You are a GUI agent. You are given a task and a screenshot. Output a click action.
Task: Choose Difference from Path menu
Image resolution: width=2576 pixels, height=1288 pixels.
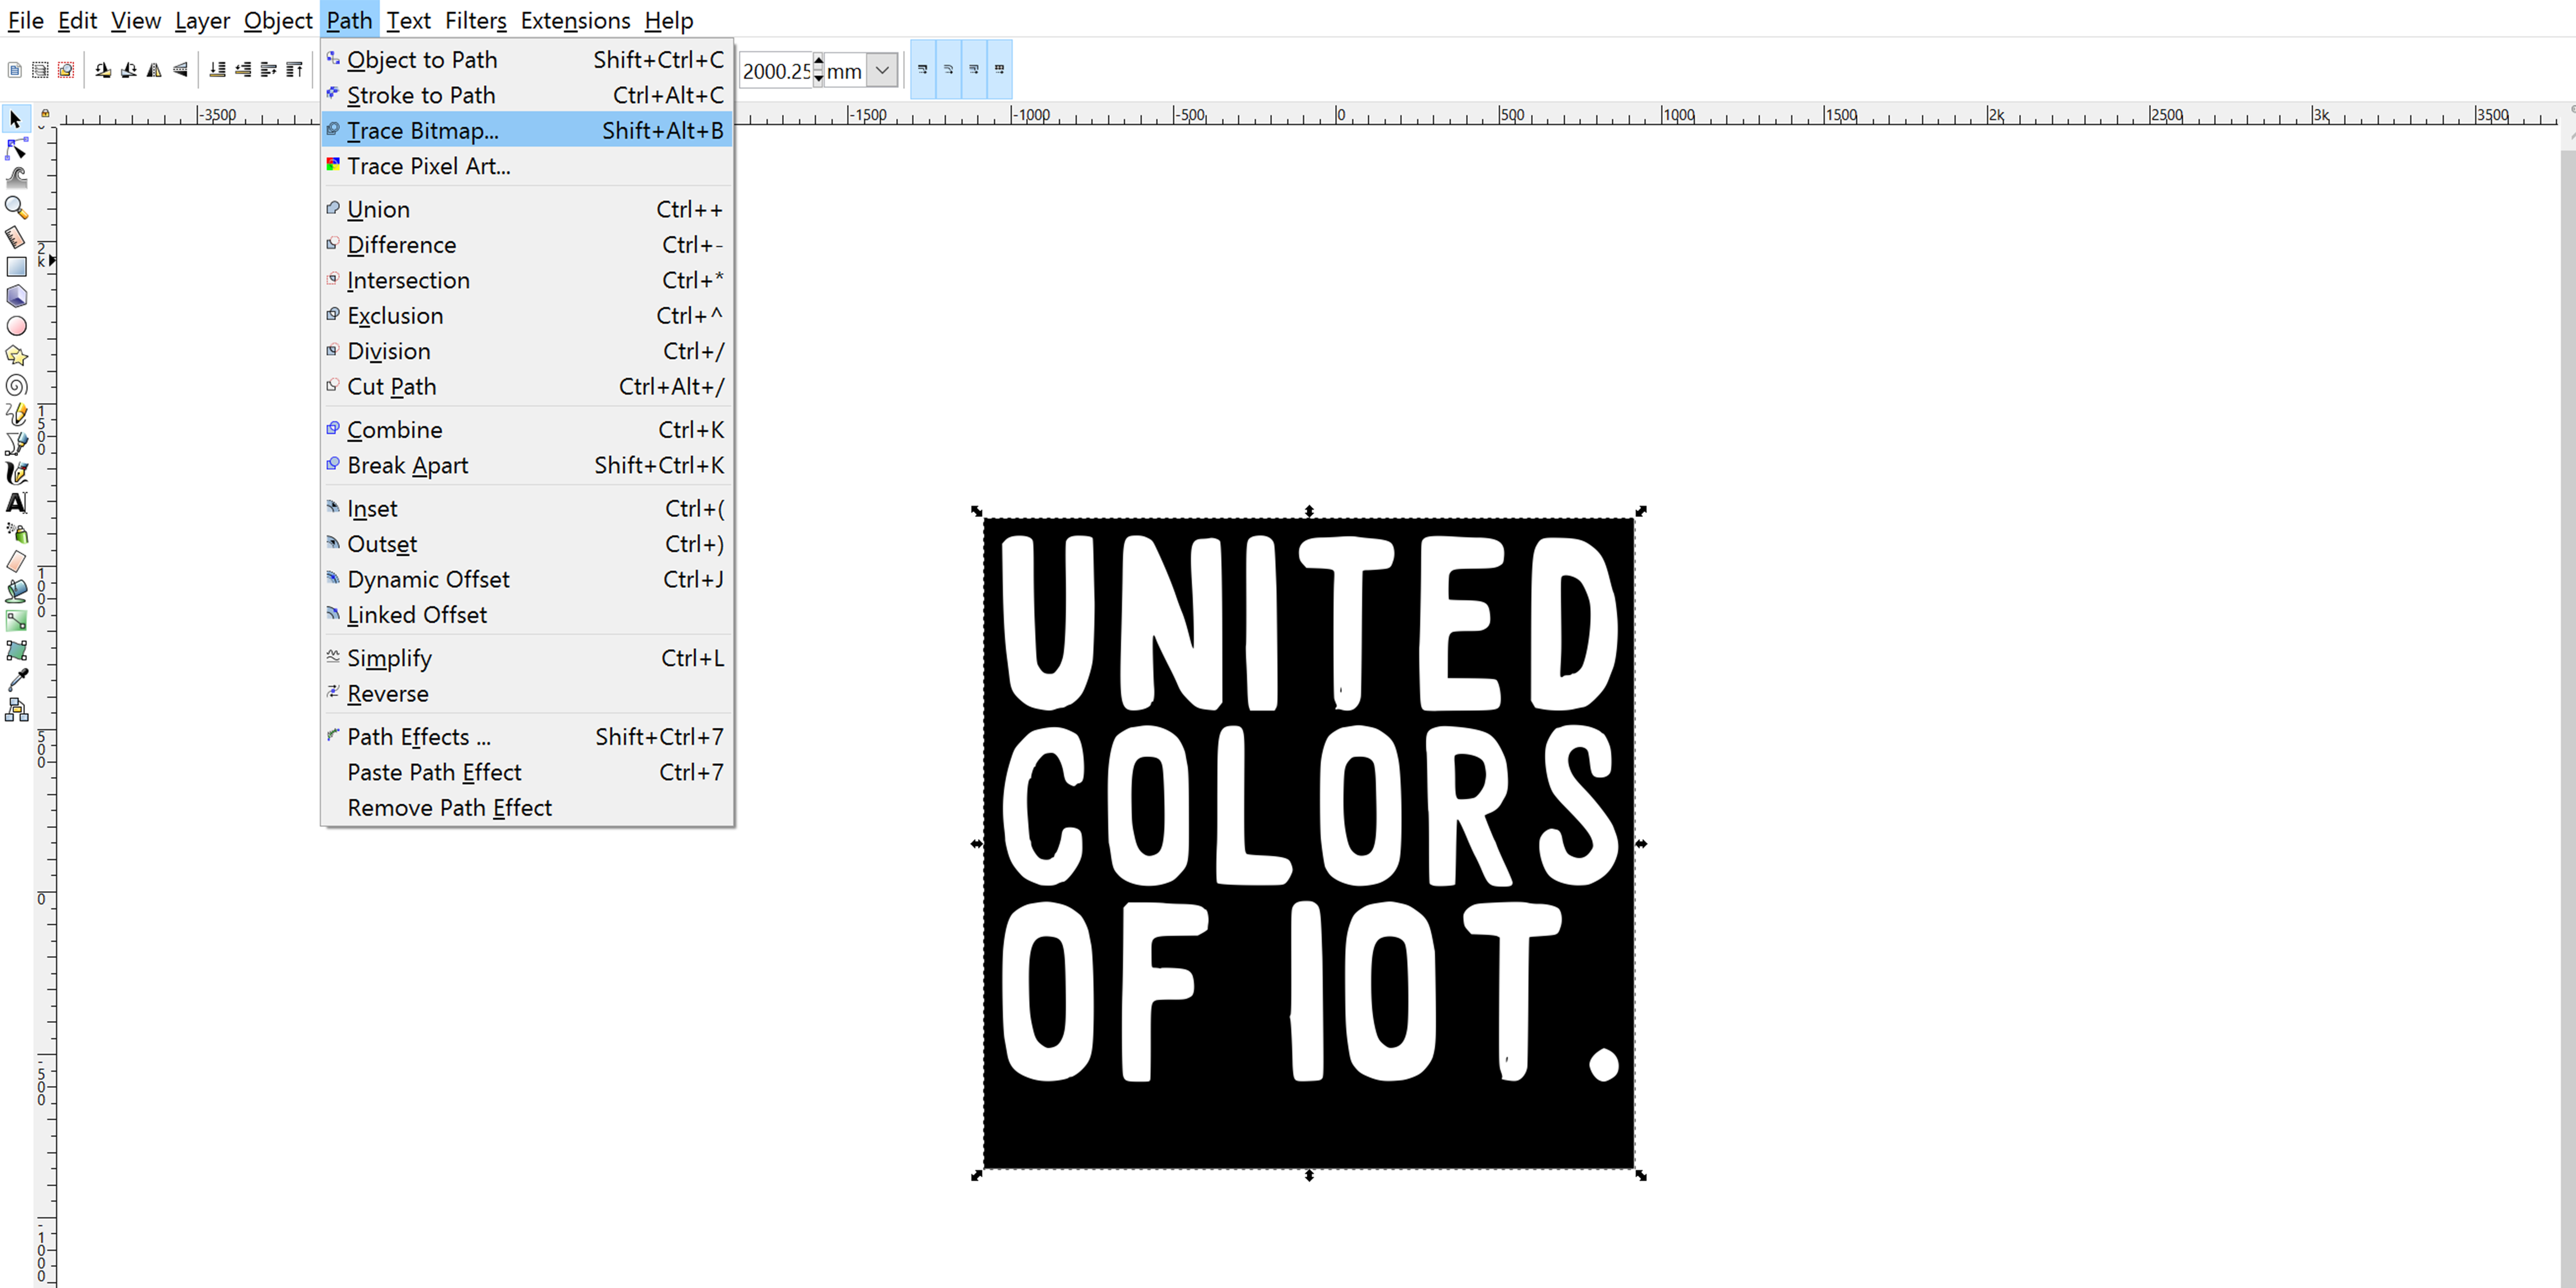[x=527, y=245]
